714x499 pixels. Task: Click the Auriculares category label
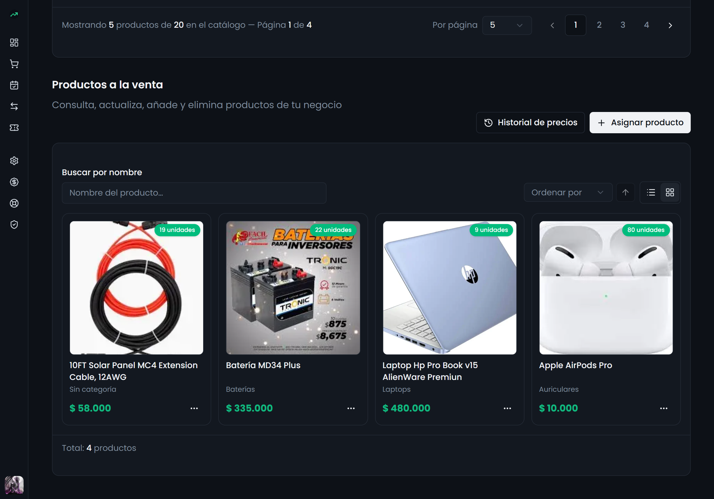click(559, 389)
